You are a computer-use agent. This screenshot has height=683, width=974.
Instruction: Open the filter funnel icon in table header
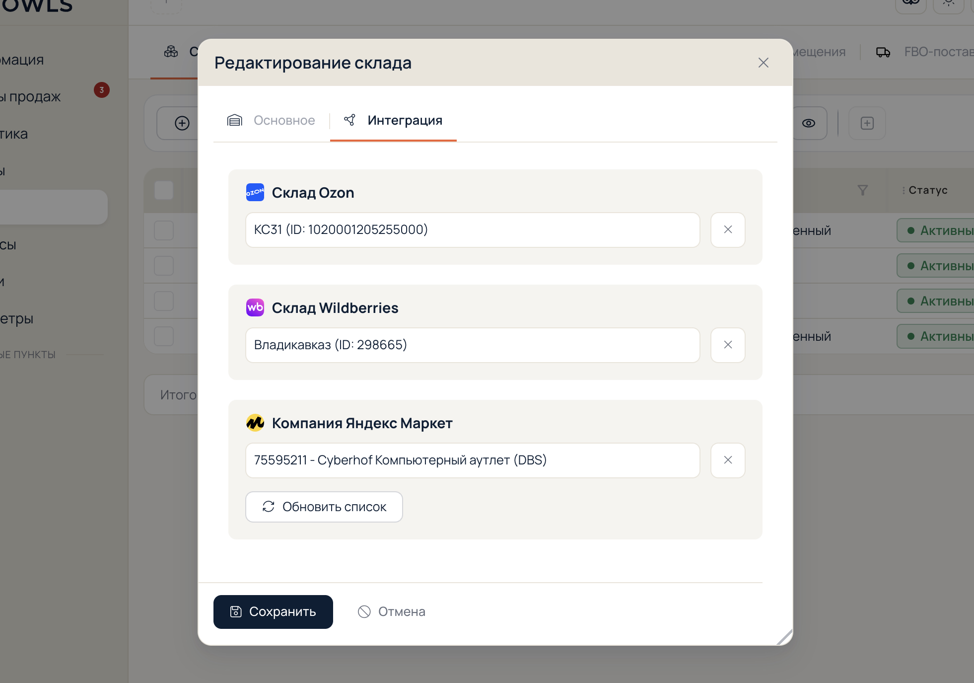click(x=863, y=190)
